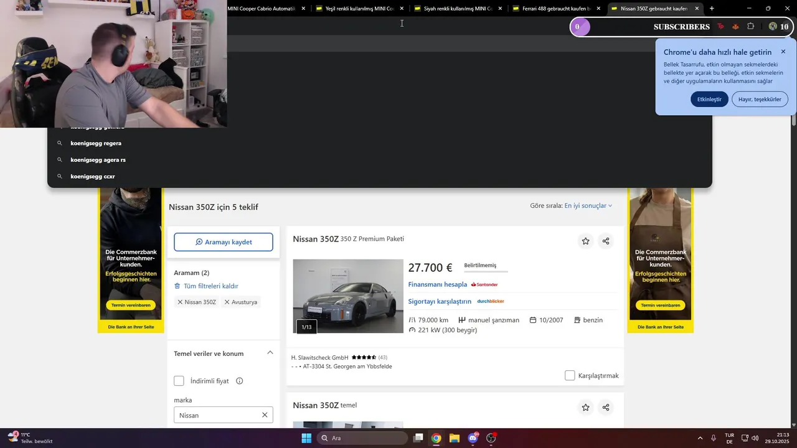Open Discord from the taskbar
797x448 pixels.
(473, 438)
